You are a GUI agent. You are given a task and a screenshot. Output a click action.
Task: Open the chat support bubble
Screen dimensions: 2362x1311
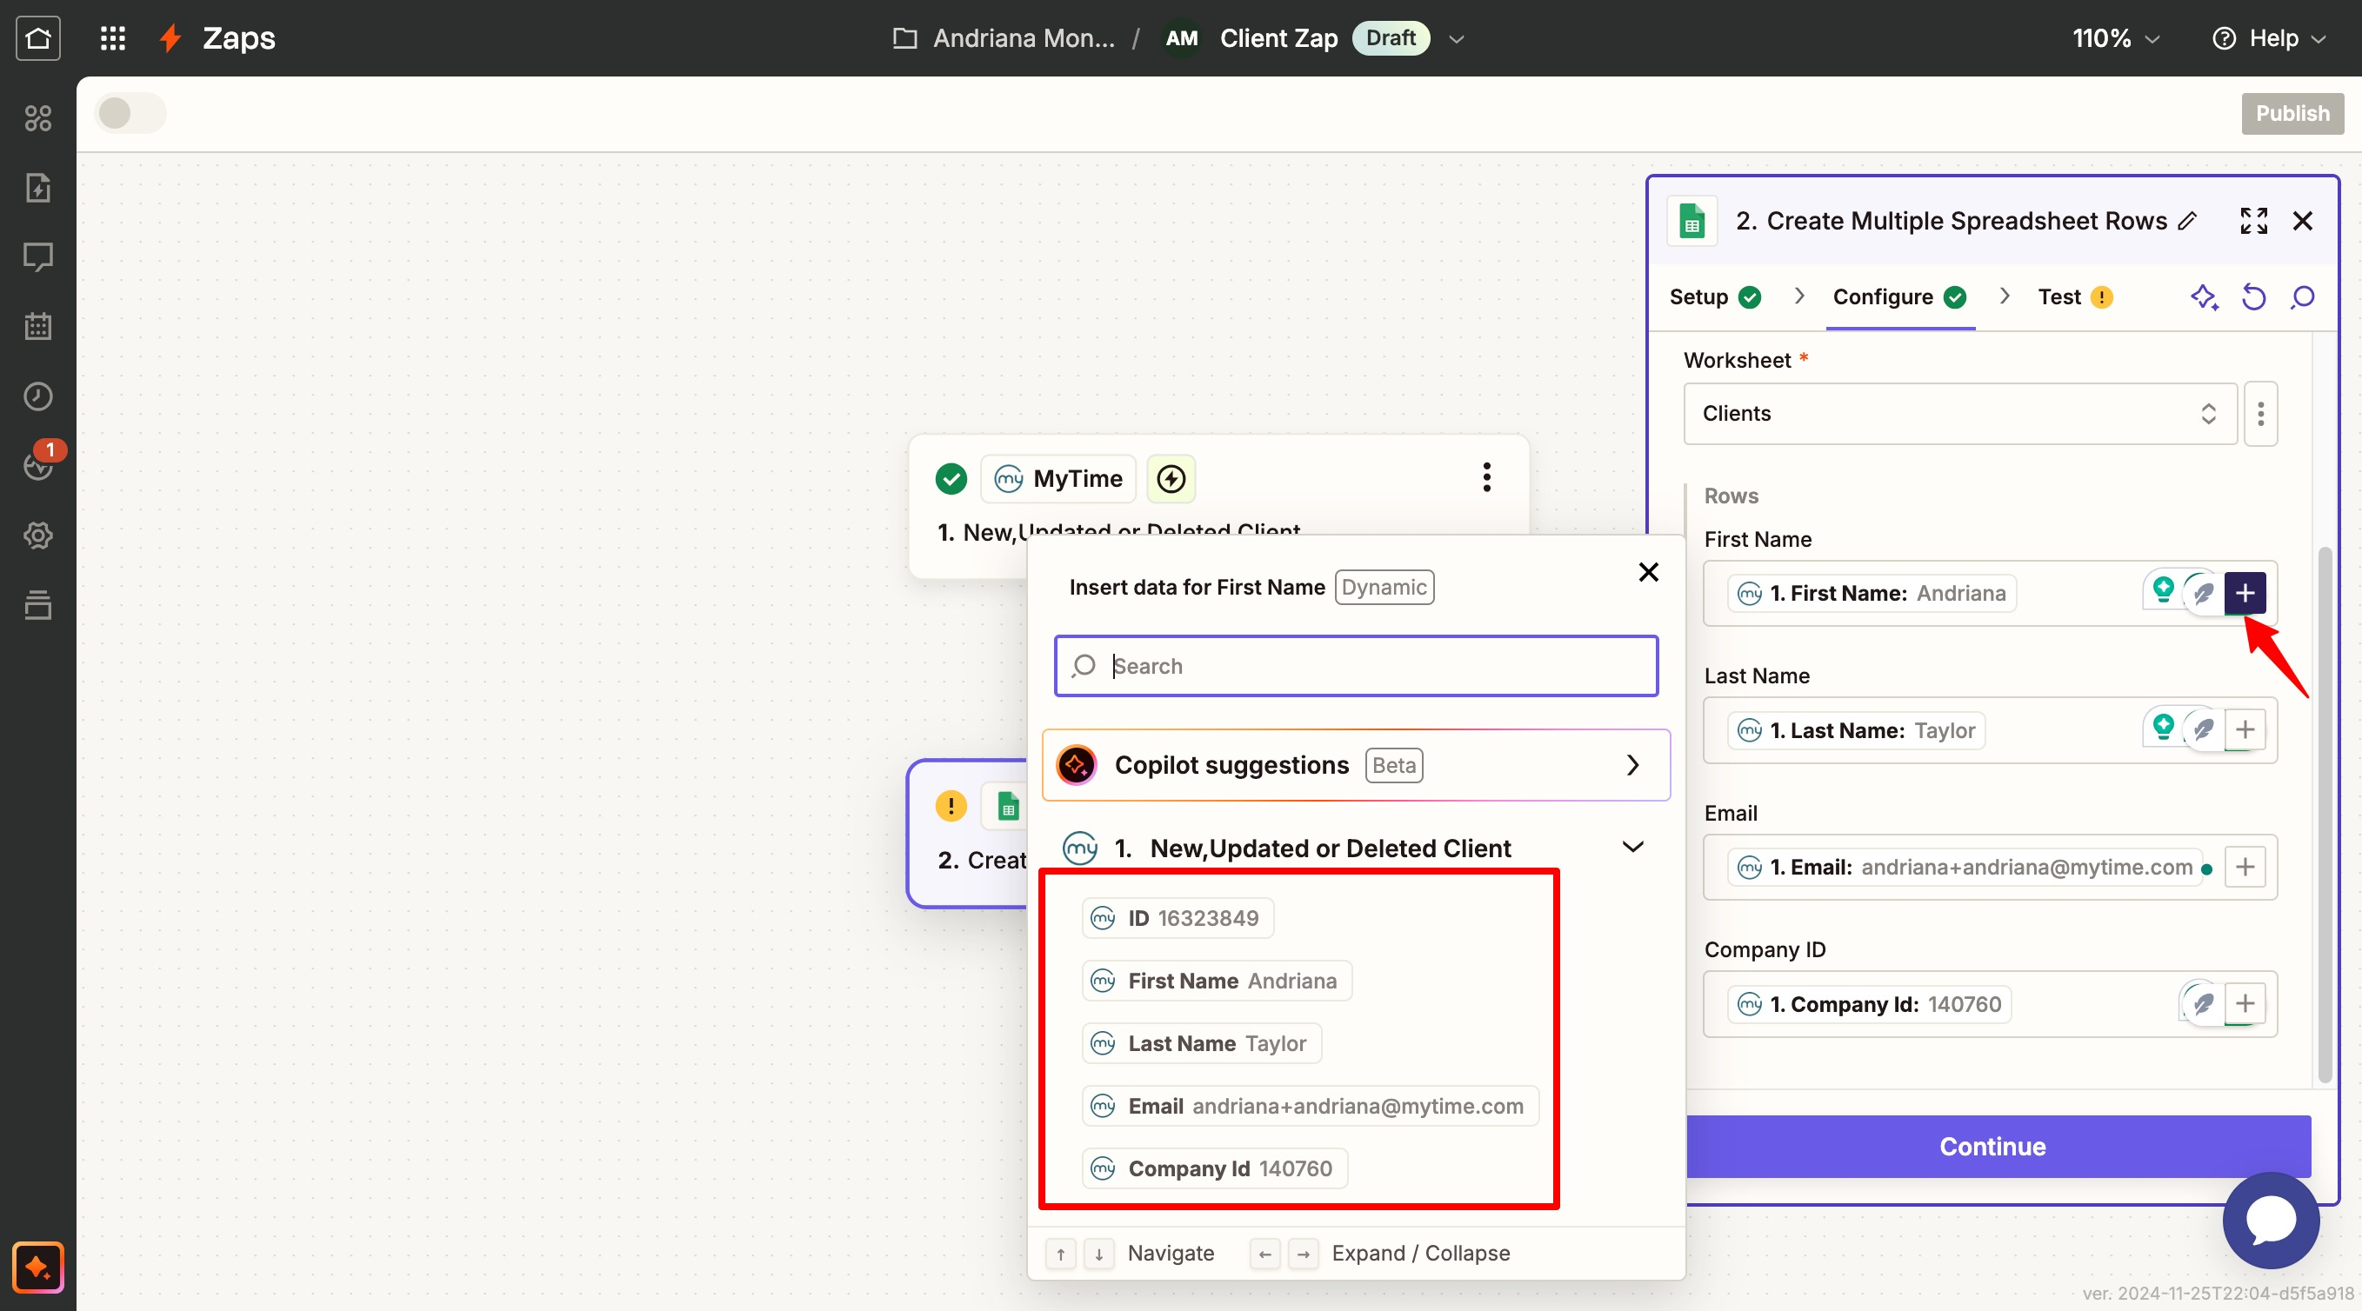pyautogui.click(x=2271, y=1220)
